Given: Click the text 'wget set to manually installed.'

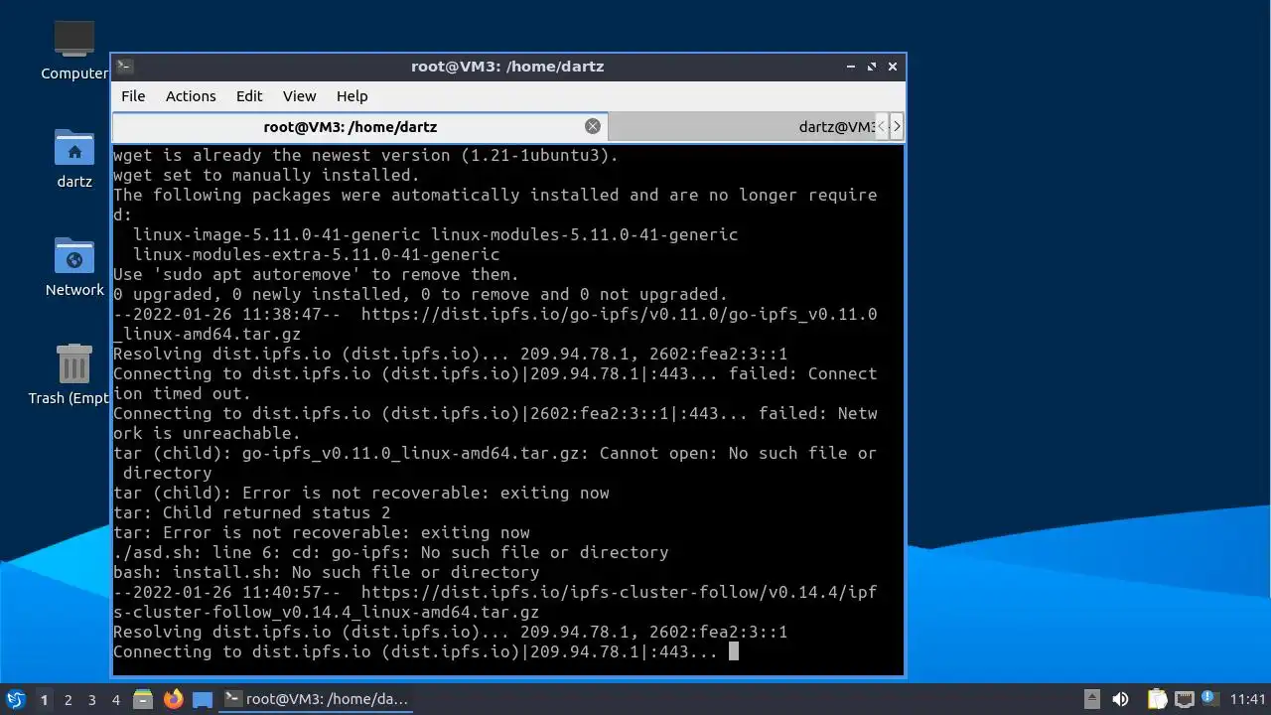Looking at the screenshot, I should tap(266, 175).
